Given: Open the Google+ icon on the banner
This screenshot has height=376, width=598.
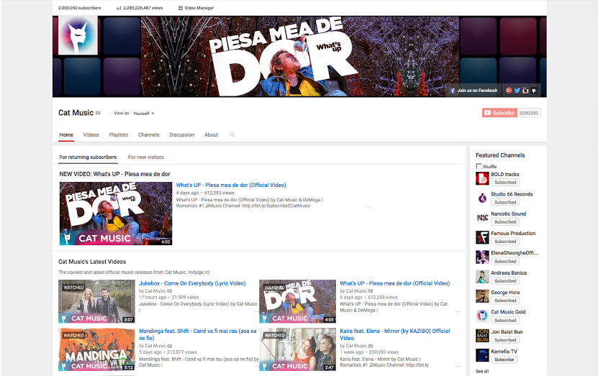Looking at the screenshot, I should [x=508, y=91].
